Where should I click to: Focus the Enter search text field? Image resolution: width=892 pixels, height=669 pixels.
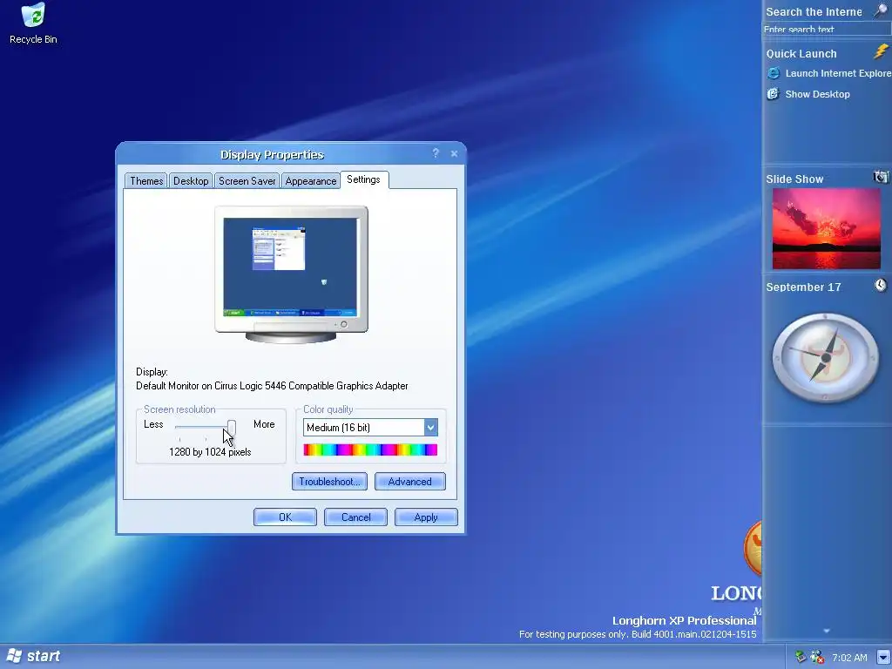pyautogui.click(x=828, y=29)
